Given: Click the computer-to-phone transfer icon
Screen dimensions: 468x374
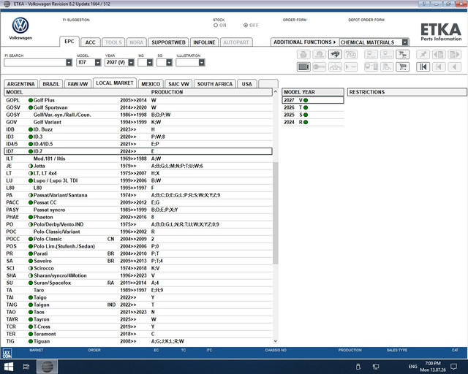Looking at the screenshot, I should (x=371, y=66).
